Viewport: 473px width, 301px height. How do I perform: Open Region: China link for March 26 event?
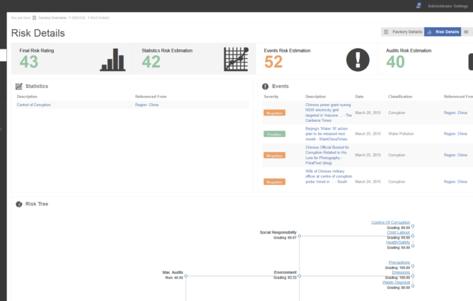pos(455,113)
